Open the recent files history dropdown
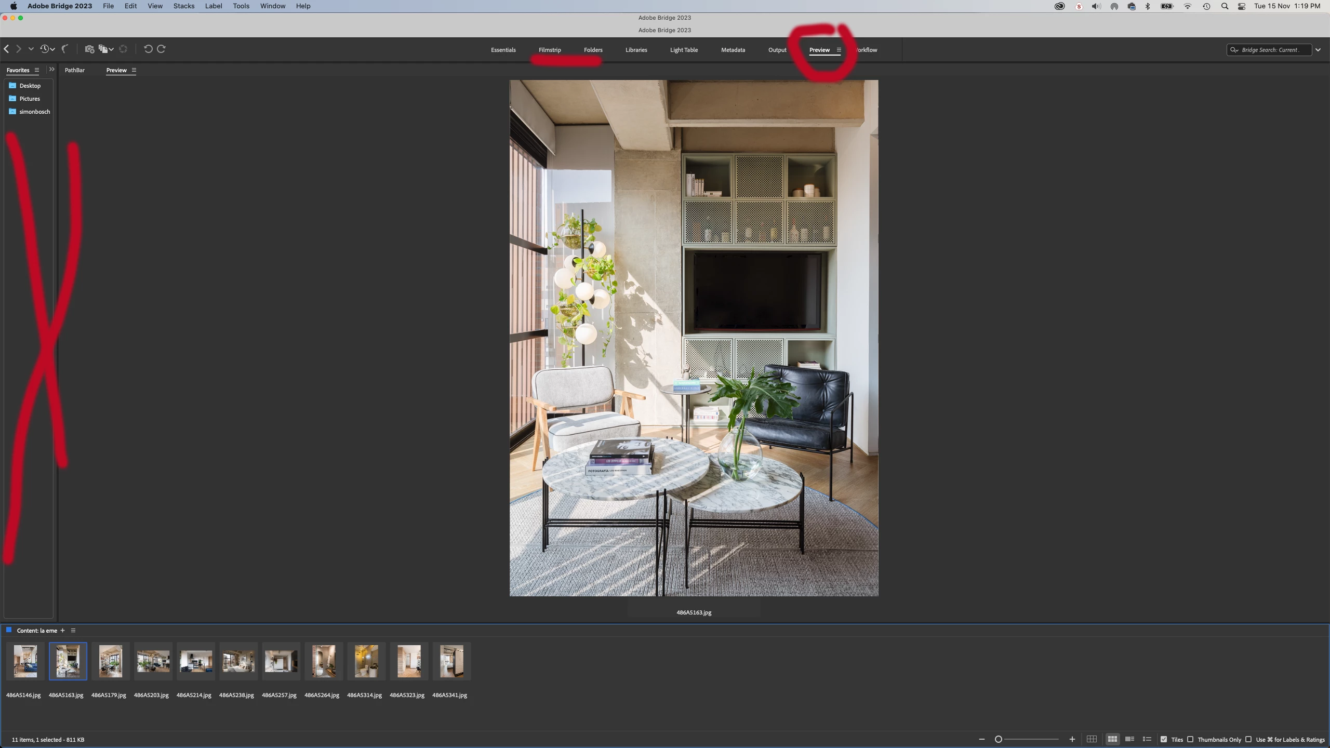 (x=47, y=49)
